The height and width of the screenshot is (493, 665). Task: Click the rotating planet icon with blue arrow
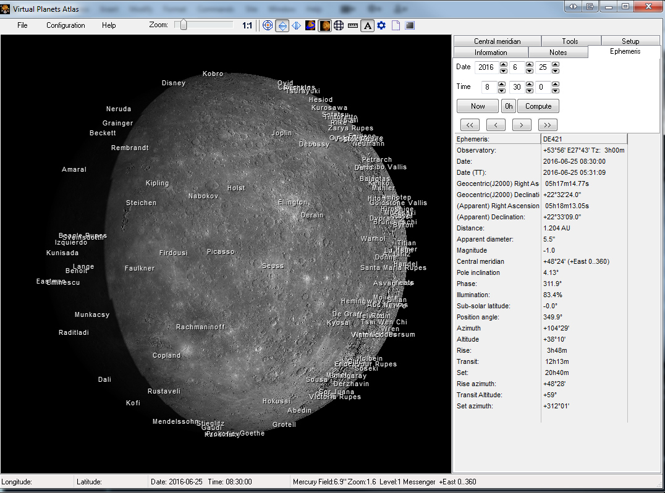[x=311, y=25]
